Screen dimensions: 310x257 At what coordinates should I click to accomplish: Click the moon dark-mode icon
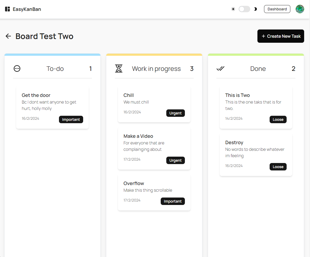click(256, 9)
